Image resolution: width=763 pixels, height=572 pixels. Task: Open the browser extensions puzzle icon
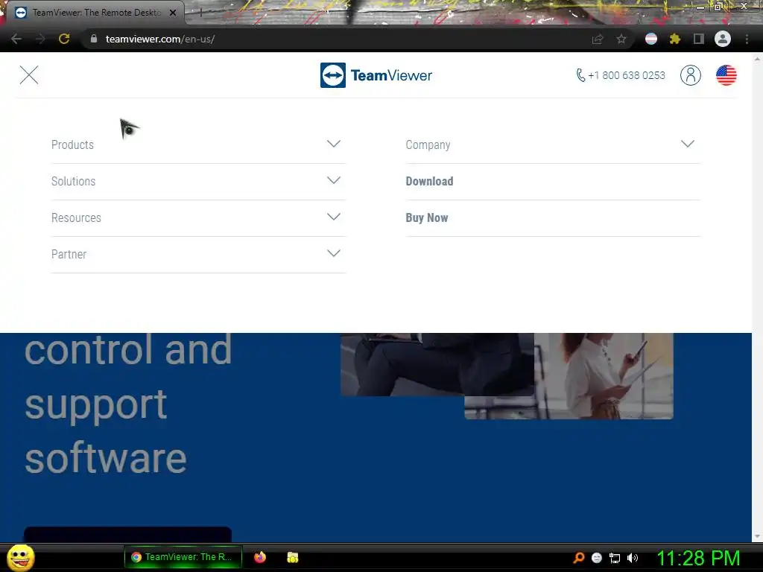click(x=674, y=39)
